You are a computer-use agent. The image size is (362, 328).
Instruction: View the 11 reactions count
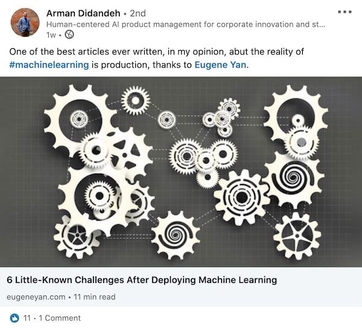(x=27, y=318)
